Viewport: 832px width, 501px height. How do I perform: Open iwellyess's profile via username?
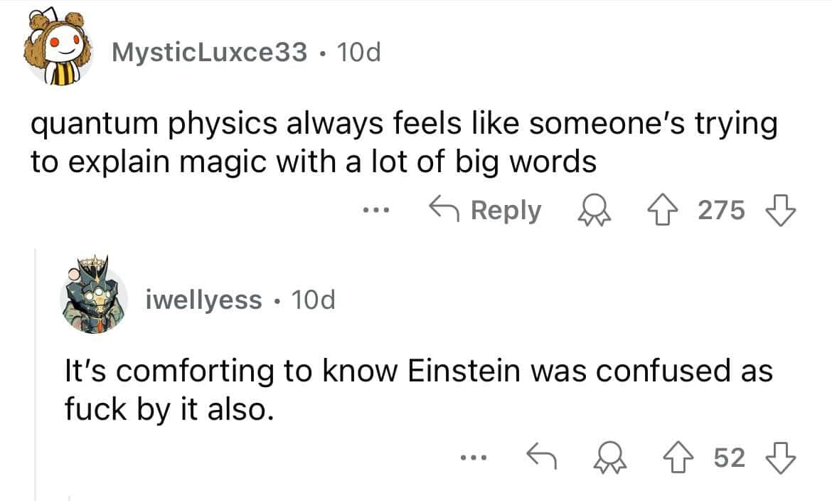tap(203, 300)
